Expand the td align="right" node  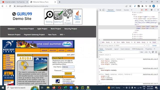[134, 16]
